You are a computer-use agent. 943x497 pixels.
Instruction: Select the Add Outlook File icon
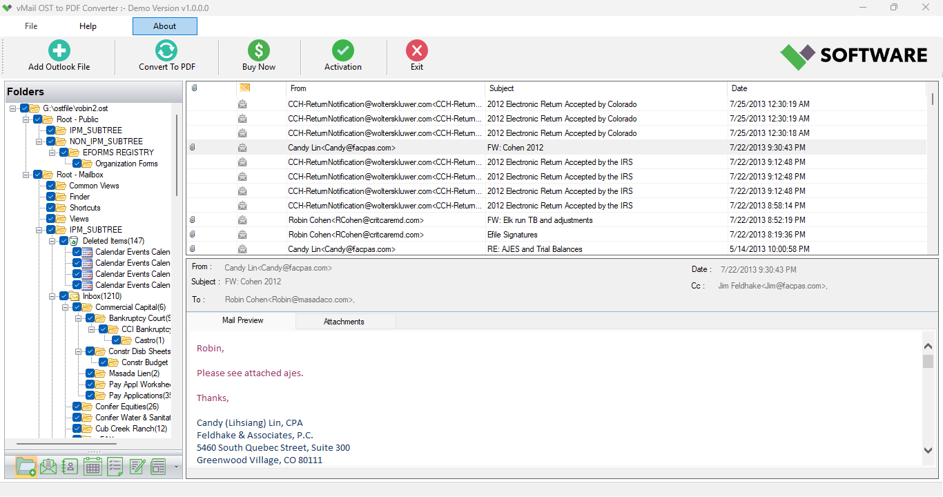[x=58, y=50]
